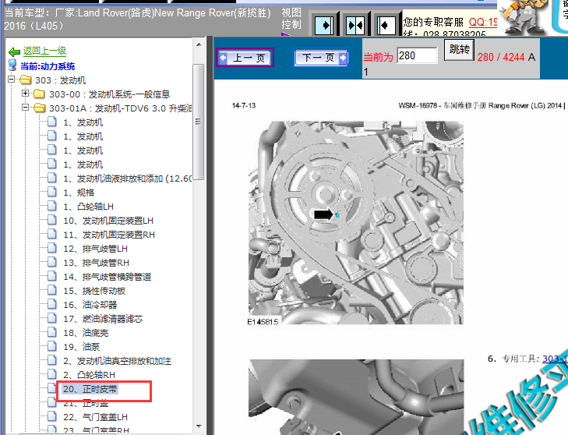The width and height of the screenshot is (568, 435).
Task: Click the tree panel scroll-down arrow
Action: (199, 426)
